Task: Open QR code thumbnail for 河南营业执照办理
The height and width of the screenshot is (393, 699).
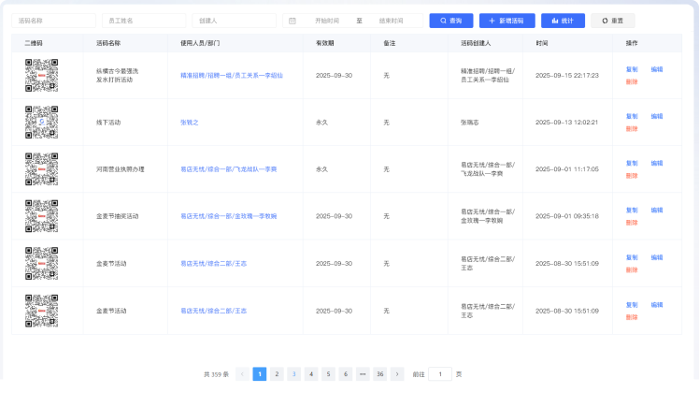Action: 42,169
